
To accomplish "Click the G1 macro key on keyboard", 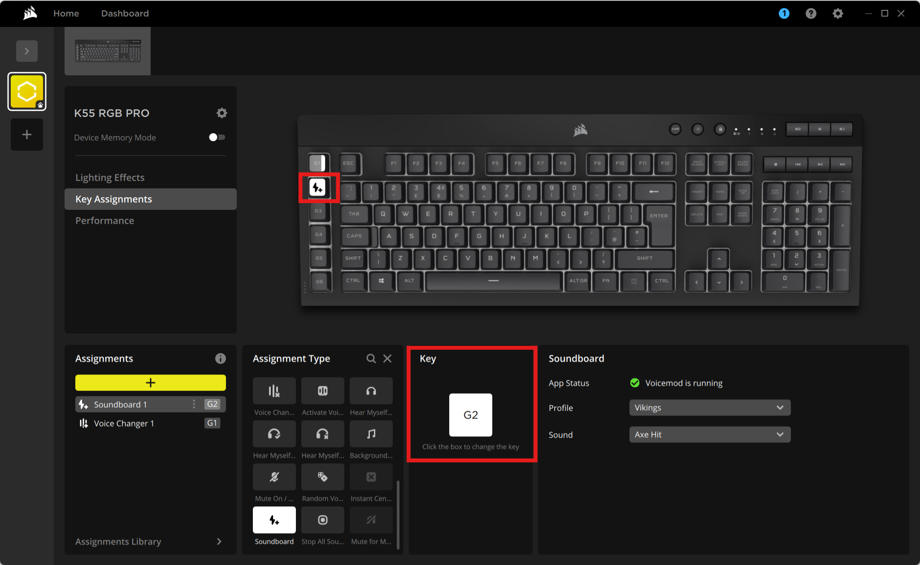I will point(317,163).
